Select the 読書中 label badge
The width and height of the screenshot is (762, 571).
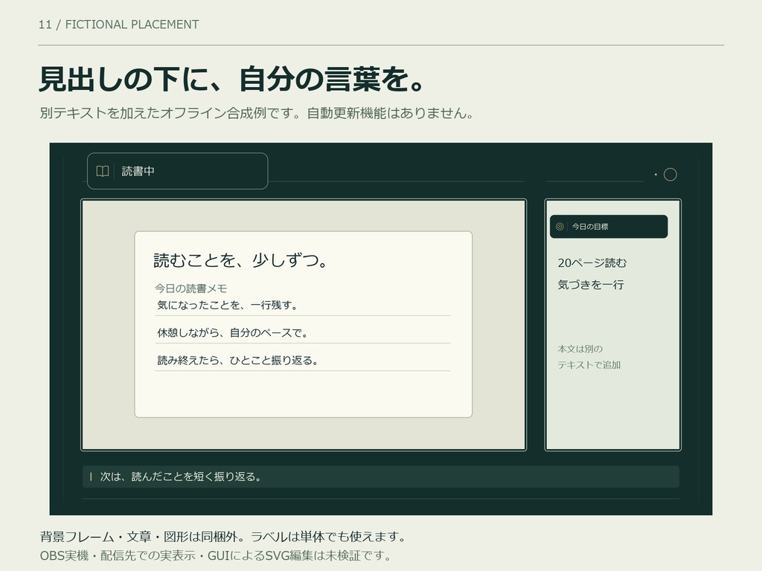(x=177, y=171)
